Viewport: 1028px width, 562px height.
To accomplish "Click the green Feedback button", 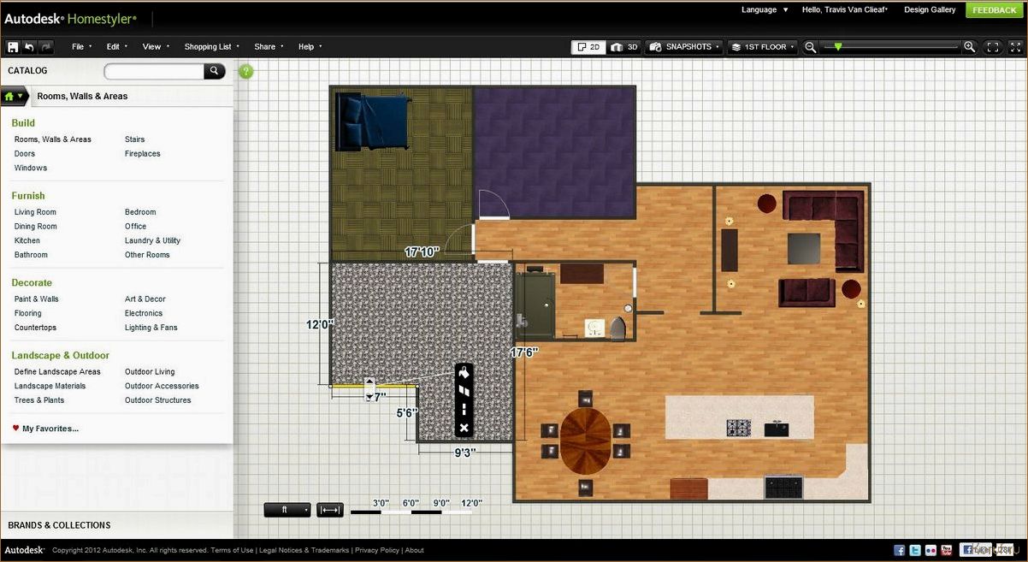I will click(x=995, y=10).
